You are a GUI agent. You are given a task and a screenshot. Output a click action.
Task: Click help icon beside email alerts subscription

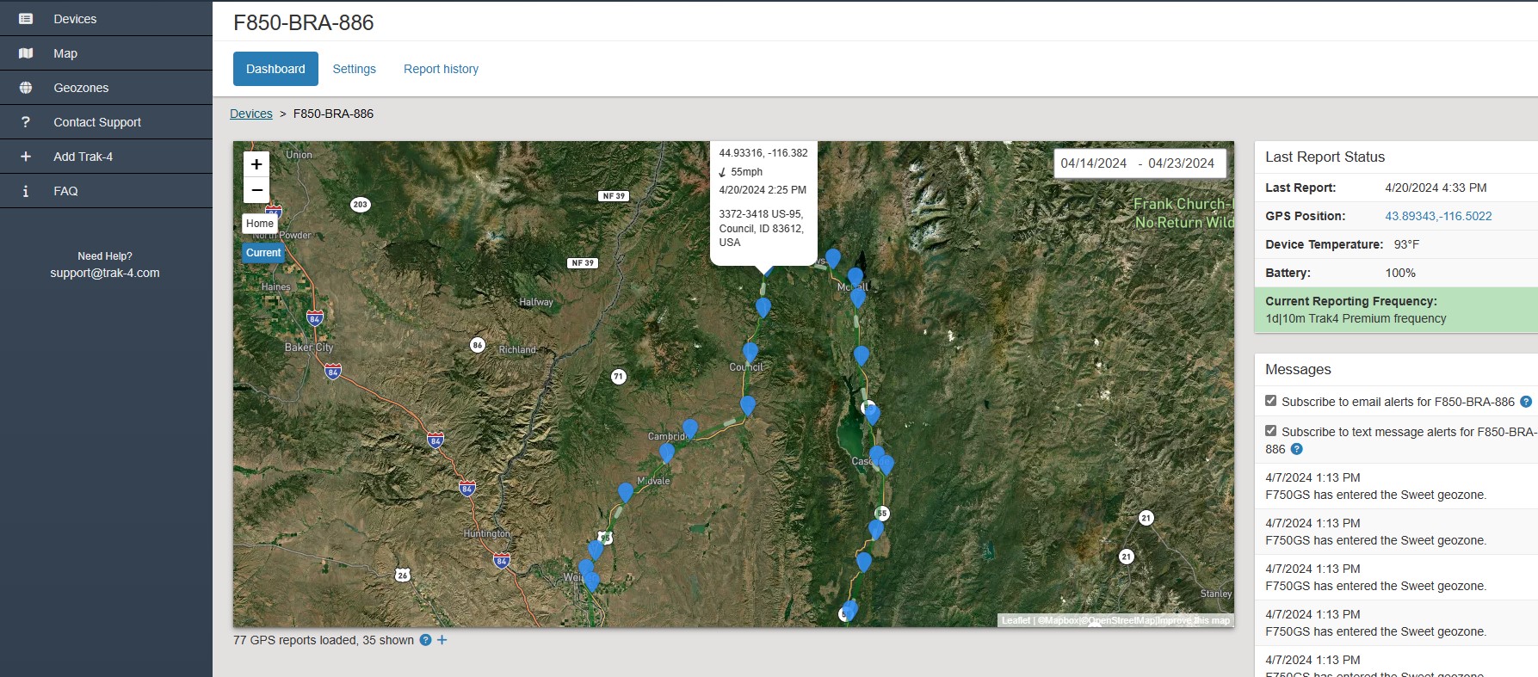coord(1526,402)
